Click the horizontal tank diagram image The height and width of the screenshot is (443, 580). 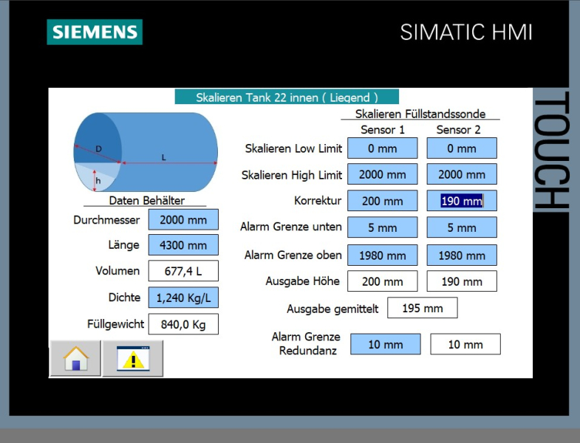coord(146,152)
